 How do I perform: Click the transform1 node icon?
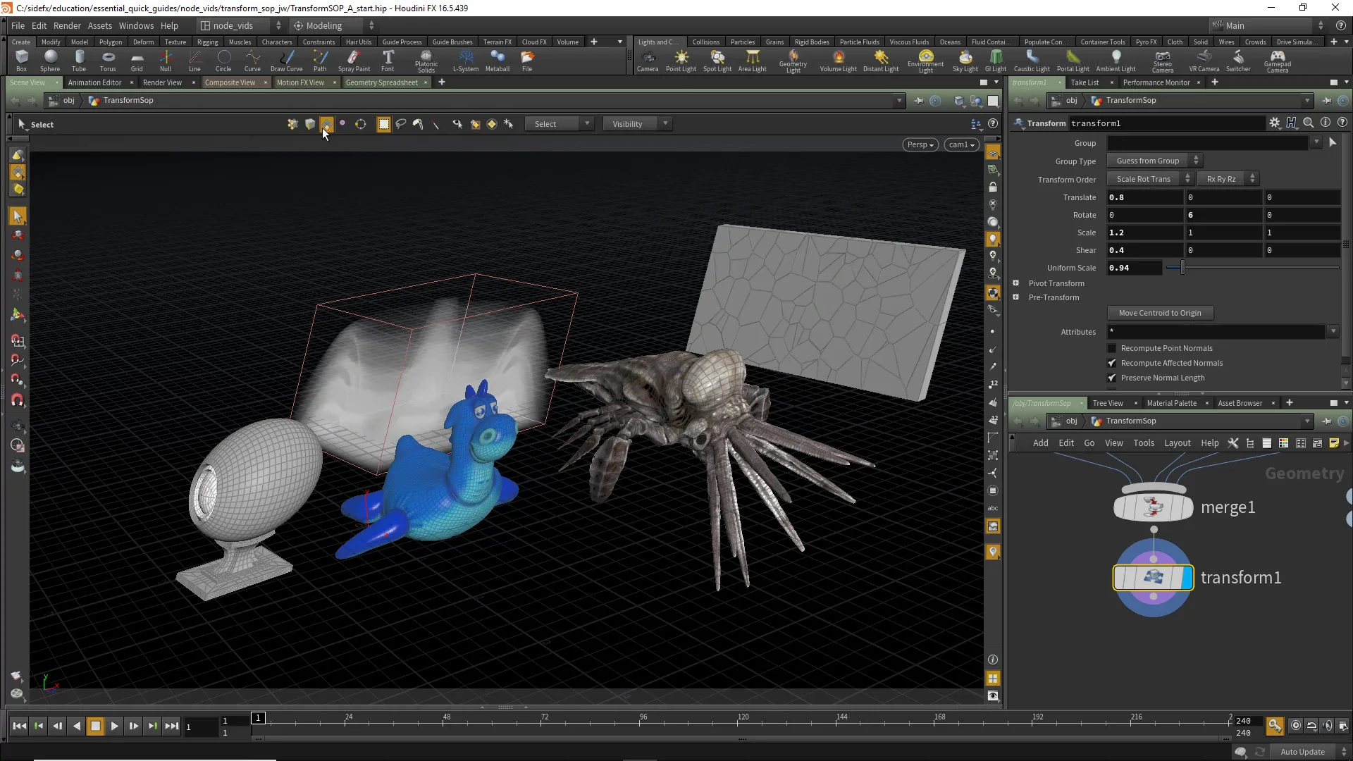coord(1153,578)
